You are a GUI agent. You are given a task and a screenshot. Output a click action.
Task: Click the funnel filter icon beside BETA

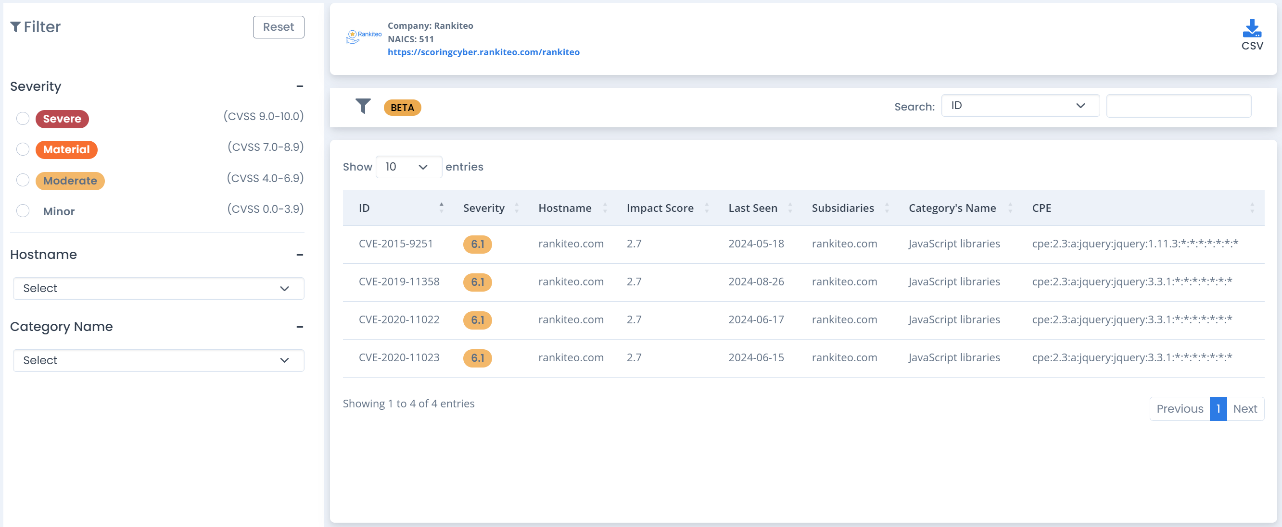(x=363, y=106)
